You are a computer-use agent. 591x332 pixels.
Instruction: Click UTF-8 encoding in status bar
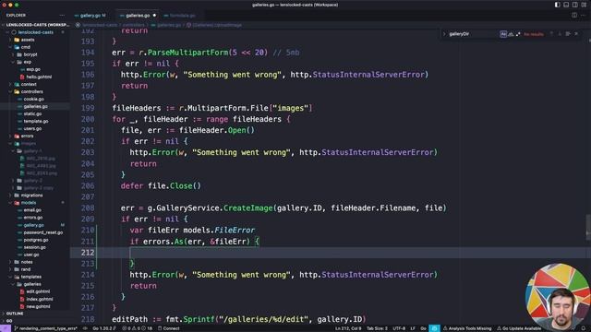point(399,328)
